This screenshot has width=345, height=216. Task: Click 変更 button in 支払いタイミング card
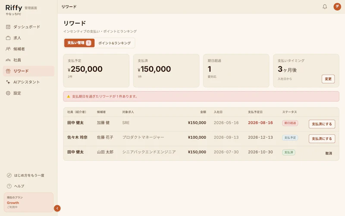(x=328, y=79)
